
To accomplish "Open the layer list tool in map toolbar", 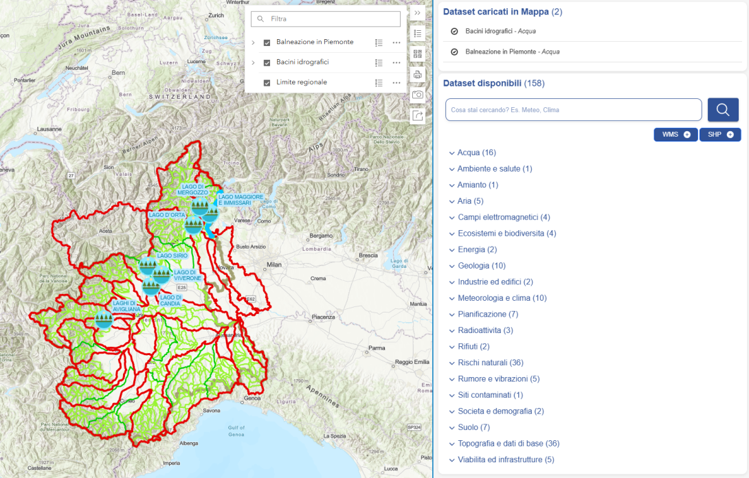I will (x=418, y=34).
